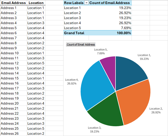Select the 'Address 6' cell
This screenshot has width=168, height=136.
[13, 33]
